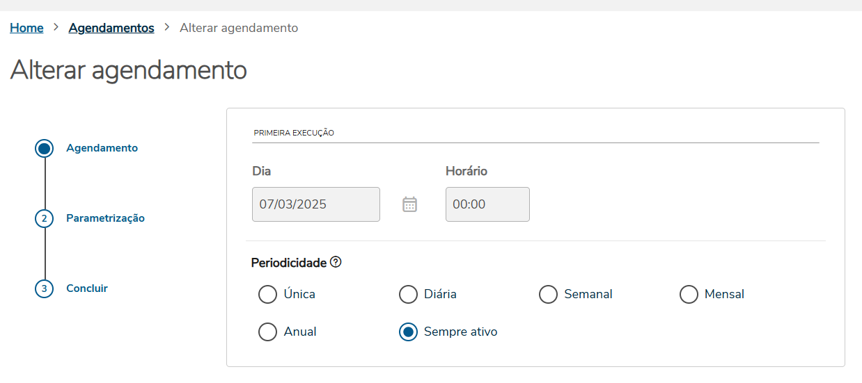Click the Dia date input field
The width and height of the screenshot is (862, 383).
(315, 204)
